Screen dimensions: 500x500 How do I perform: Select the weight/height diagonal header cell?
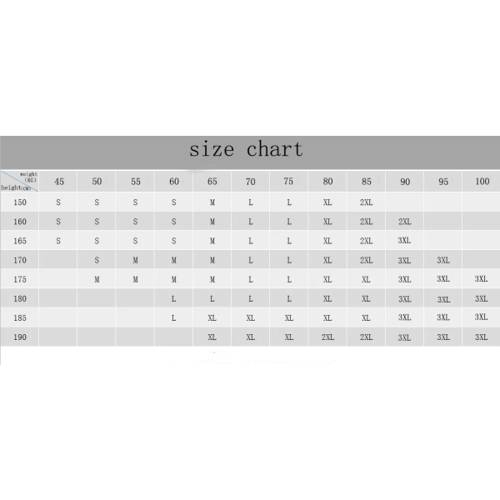point(19,182)
